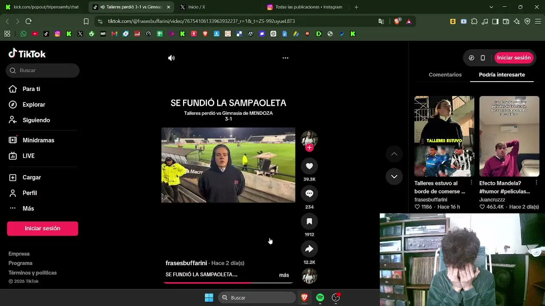Toggle the browser sidebar panel icon

tap(495, 21)
